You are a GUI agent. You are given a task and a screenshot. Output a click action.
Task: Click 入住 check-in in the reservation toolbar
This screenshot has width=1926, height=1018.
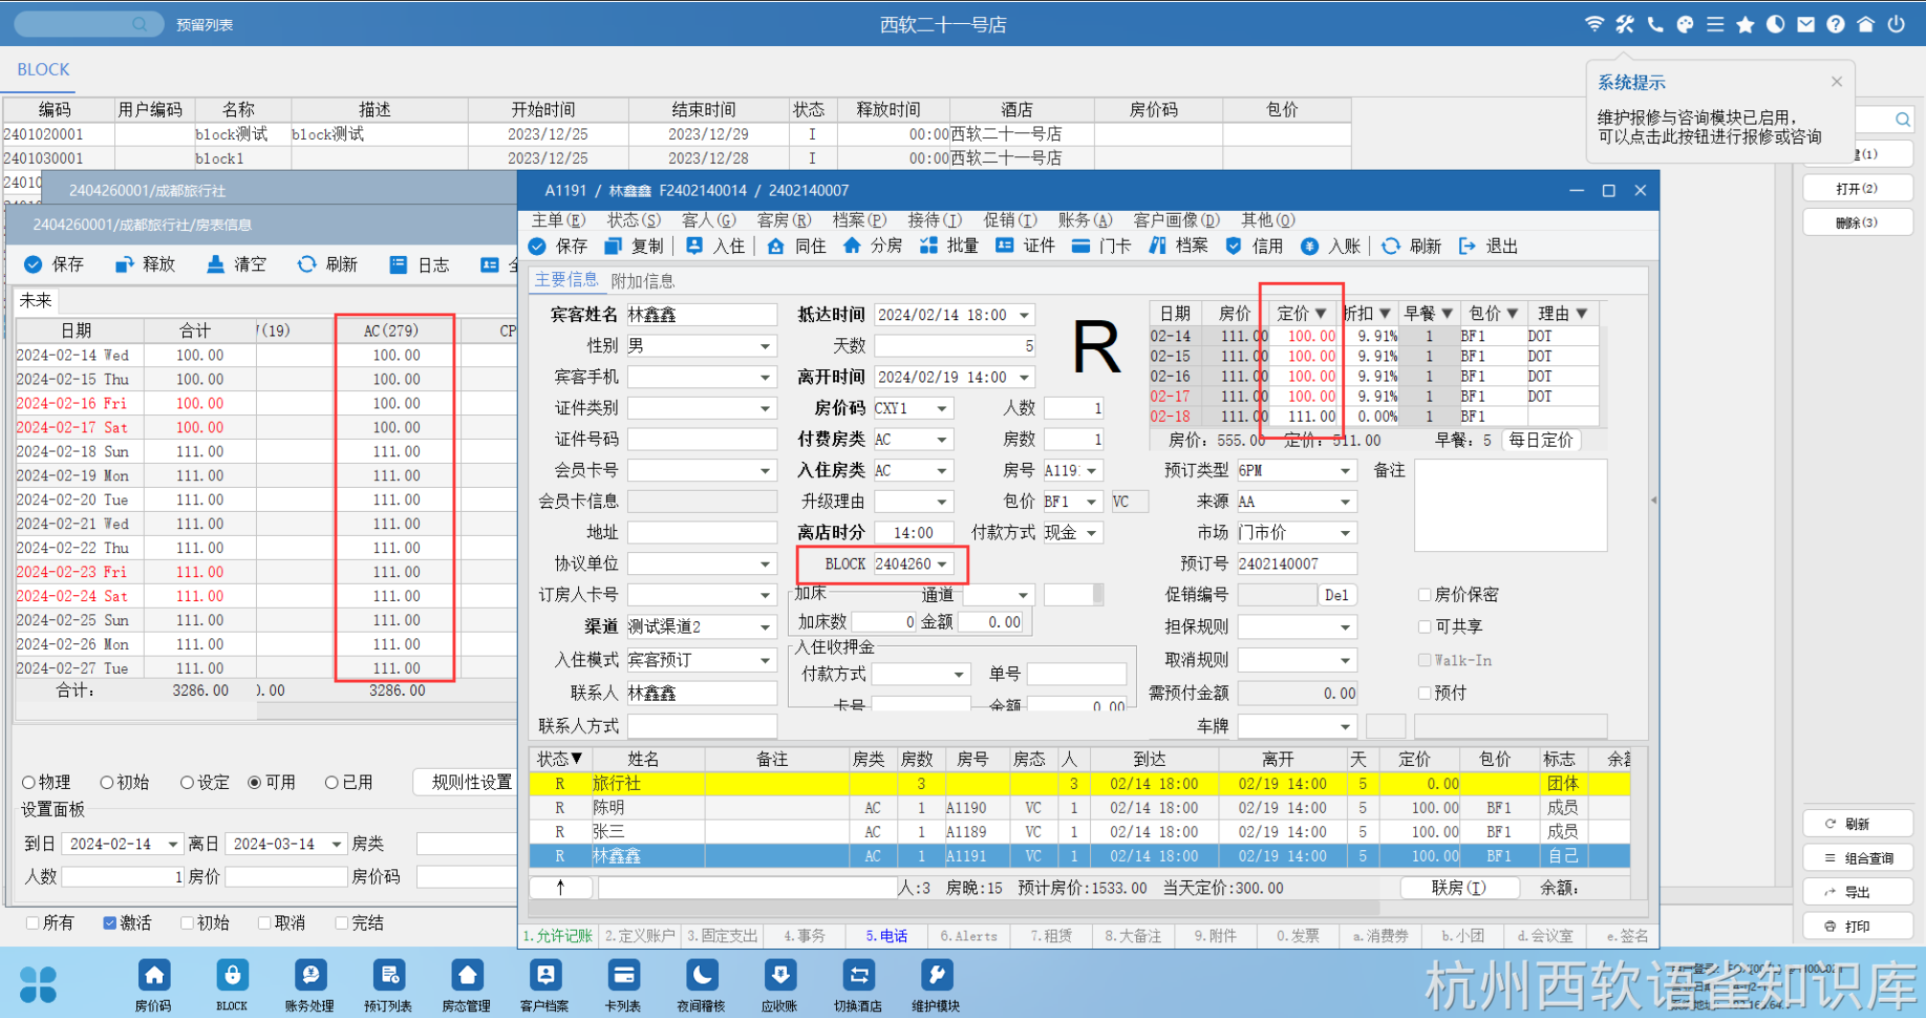pyautogui.click(x=716, y=246)
